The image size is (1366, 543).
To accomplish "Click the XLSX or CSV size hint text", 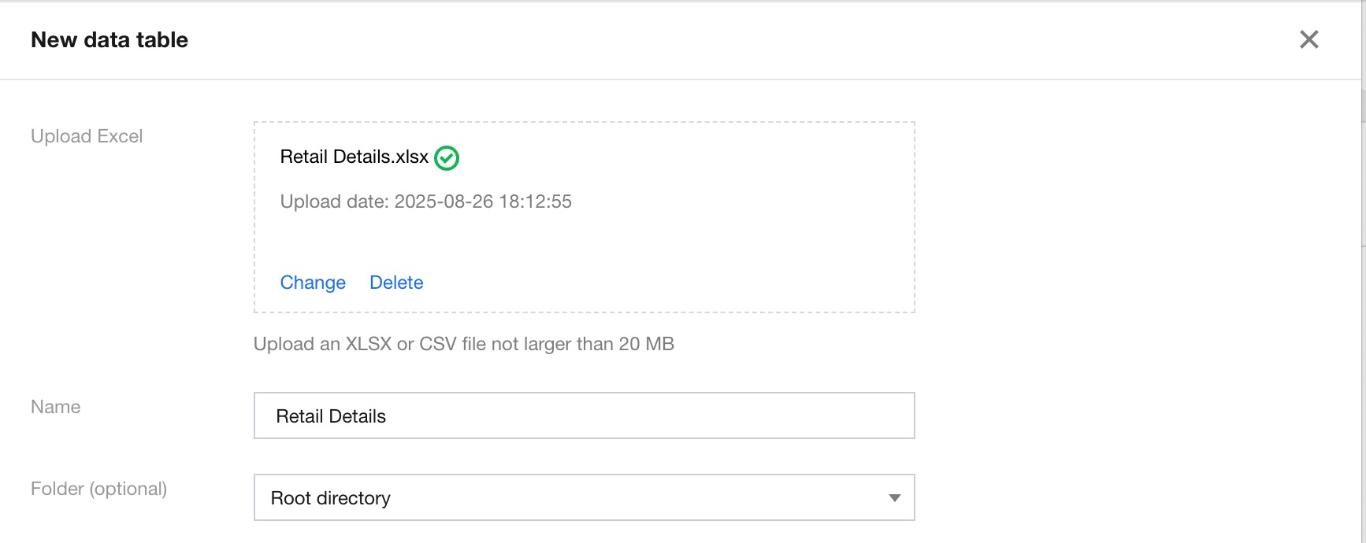I will click(463, 344).
